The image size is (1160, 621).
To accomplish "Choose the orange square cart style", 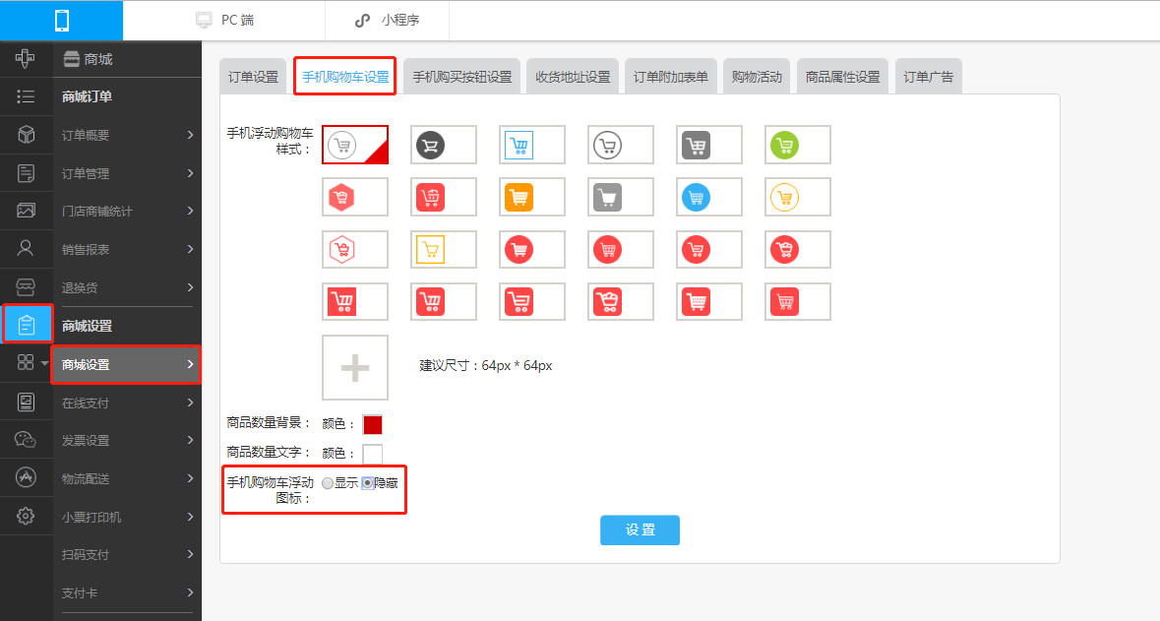I will 532,197.
